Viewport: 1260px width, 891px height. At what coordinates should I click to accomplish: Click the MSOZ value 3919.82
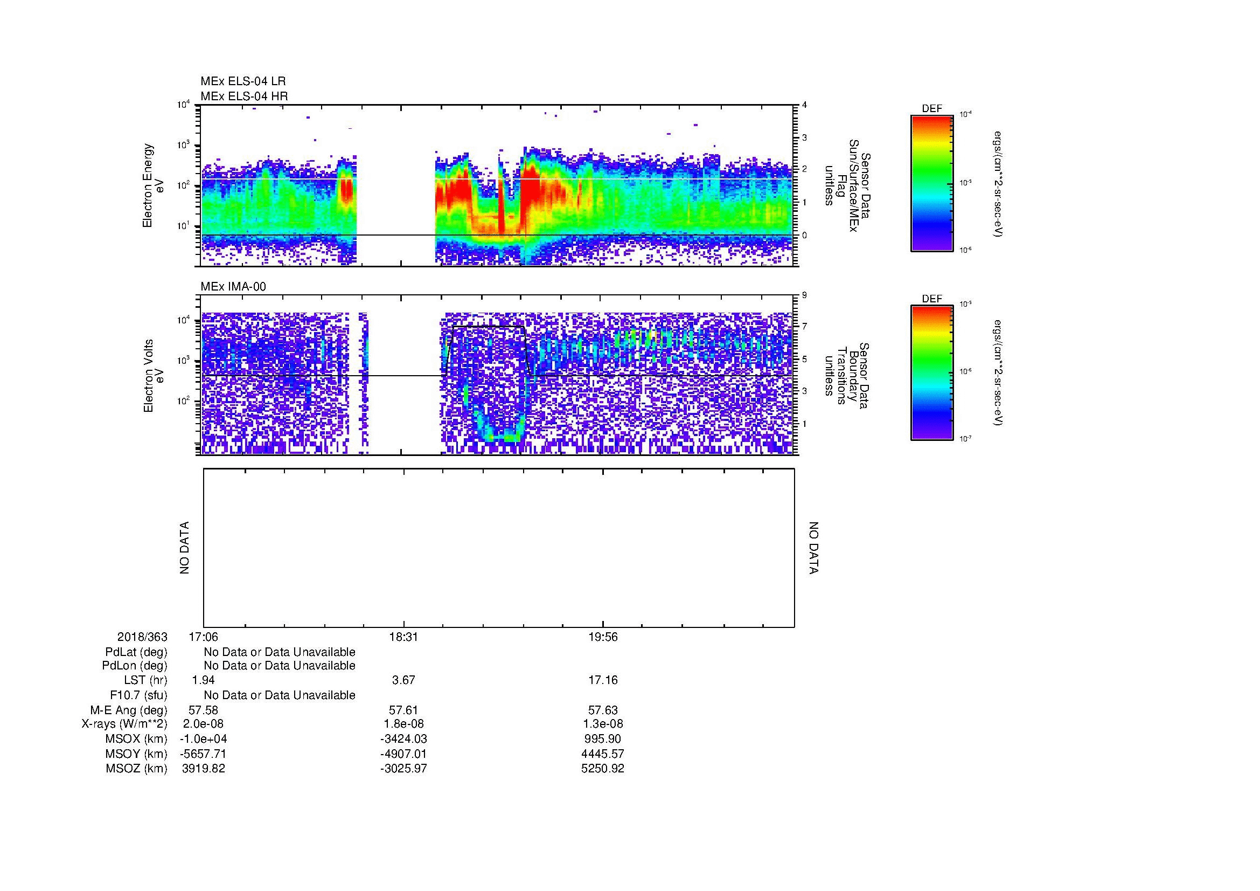[203, 769]
